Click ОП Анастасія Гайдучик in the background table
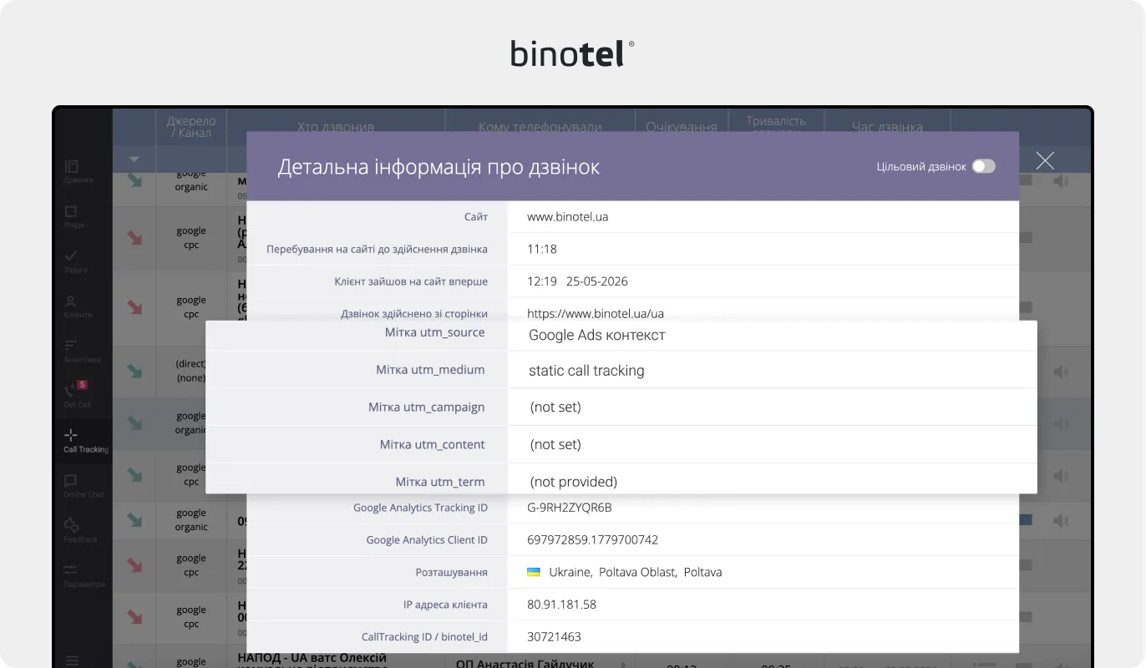Viewport: 1146px width, 668px height. tap(525, 663)
